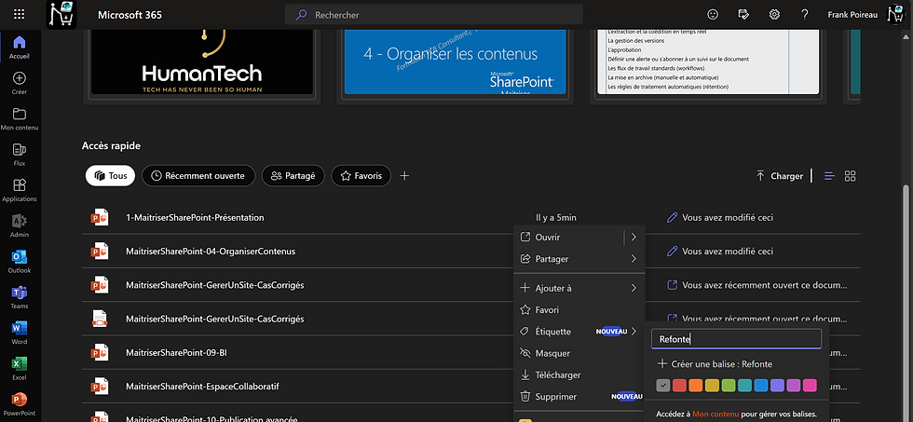Open Flux in left sidebar
This screenshot has height=422, width=913.
(x=20, y=155)
